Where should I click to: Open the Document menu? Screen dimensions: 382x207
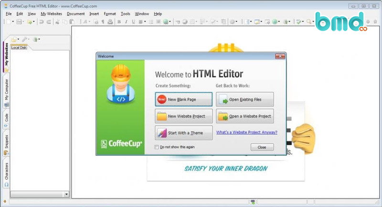(x=76, y=14)
